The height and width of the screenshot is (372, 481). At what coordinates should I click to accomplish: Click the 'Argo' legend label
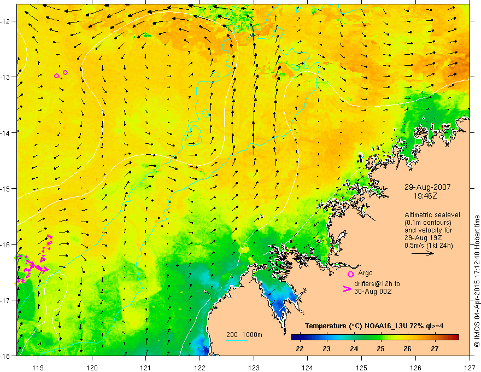(365, 273)
